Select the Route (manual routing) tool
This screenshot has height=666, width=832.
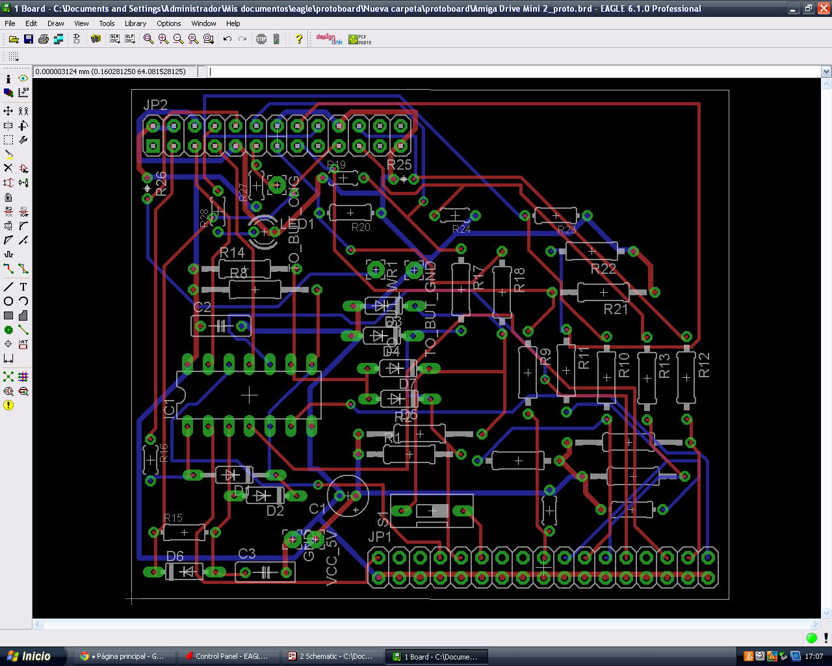coord(8,269)
